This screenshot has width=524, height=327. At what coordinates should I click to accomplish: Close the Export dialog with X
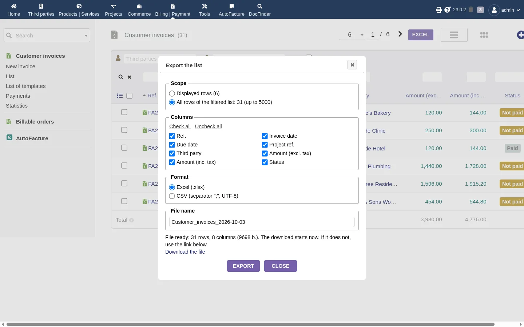pyautogui.click(x=352, y=65)
